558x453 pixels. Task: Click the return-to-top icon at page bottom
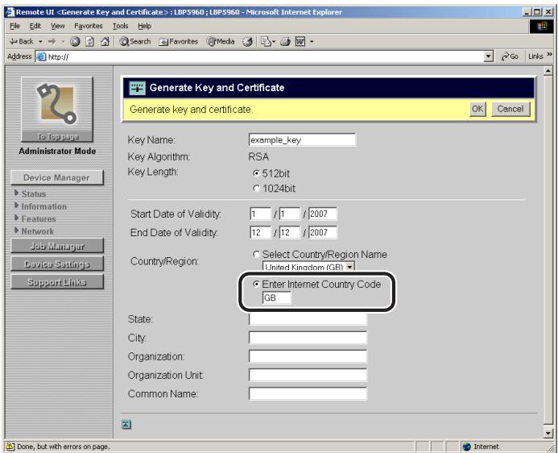[x=126, y=424]
